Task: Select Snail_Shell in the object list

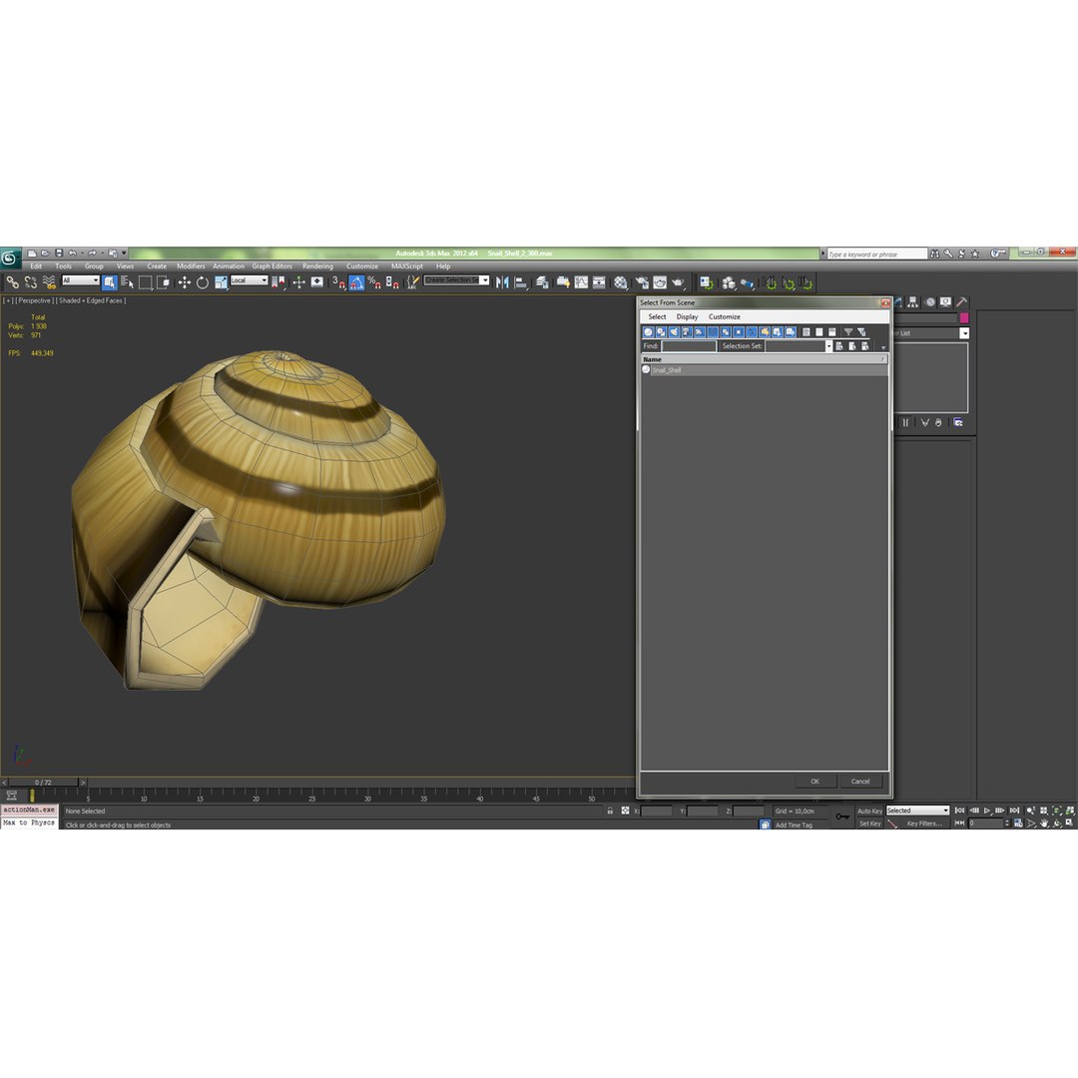Action: 764,370
